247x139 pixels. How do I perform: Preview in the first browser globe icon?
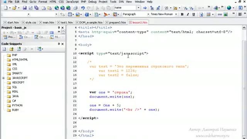point(57,8)
